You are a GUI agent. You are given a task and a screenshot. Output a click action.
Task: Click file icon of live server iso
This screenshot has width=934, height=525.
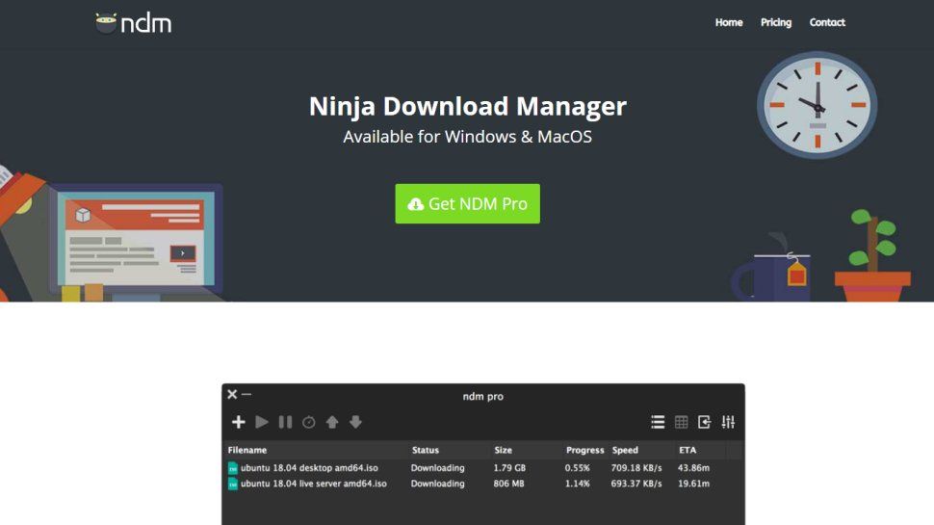[233, 484]
